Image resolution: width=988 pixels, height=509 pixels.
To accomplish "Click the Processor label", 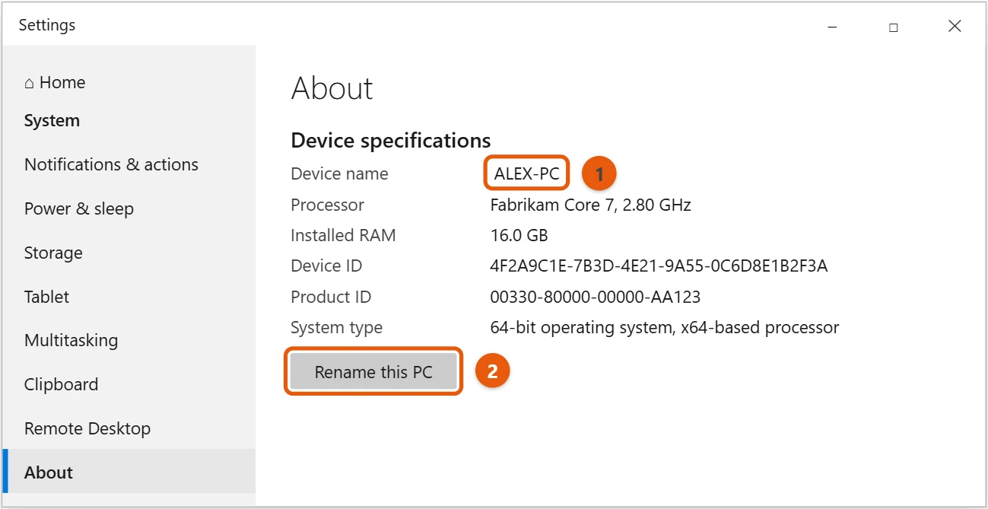I will click(327, 205).
